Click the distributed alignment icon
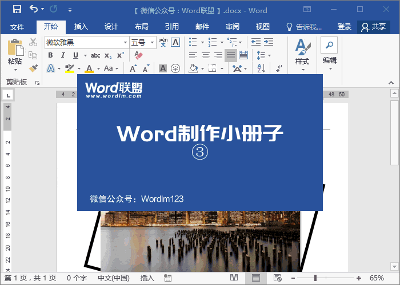Viewport: 400px width, 285px height. click(243, 55)
